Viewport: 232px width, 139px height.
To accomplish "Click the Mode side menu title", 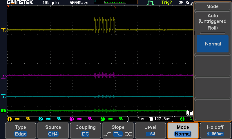I will pyautogui.click(x=213, y=6).
